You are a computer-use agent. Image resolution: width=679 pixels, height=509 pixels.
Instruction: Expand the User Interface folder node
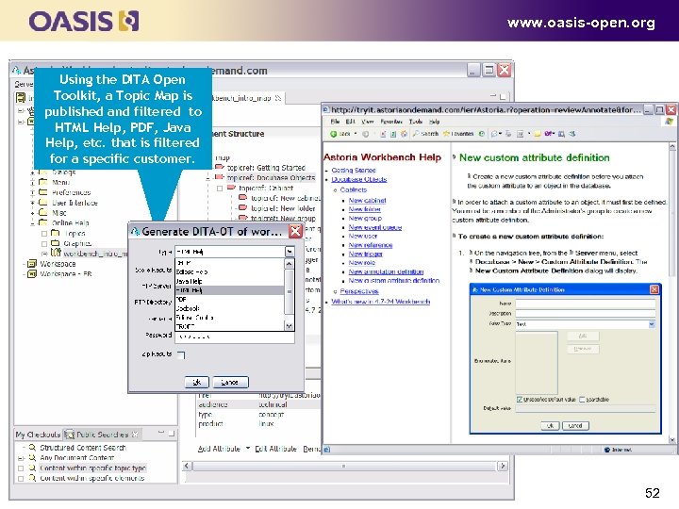pyautogui.click(x=32, y=203)
